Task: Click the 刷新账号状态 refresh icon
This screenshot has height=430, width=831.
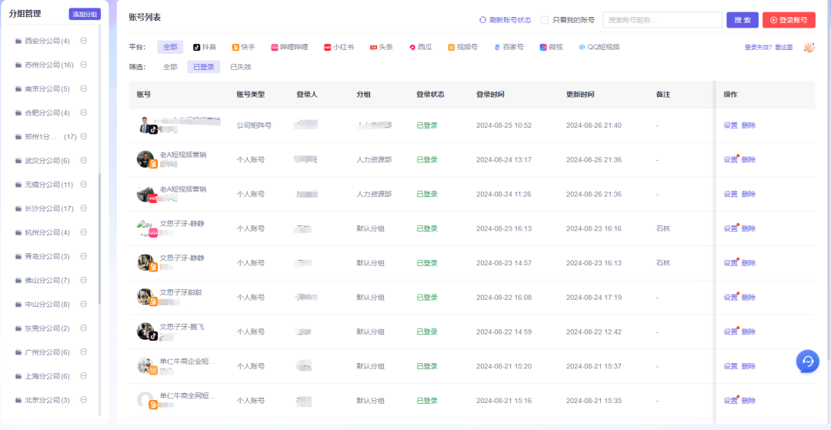Action: click(482, 20)
